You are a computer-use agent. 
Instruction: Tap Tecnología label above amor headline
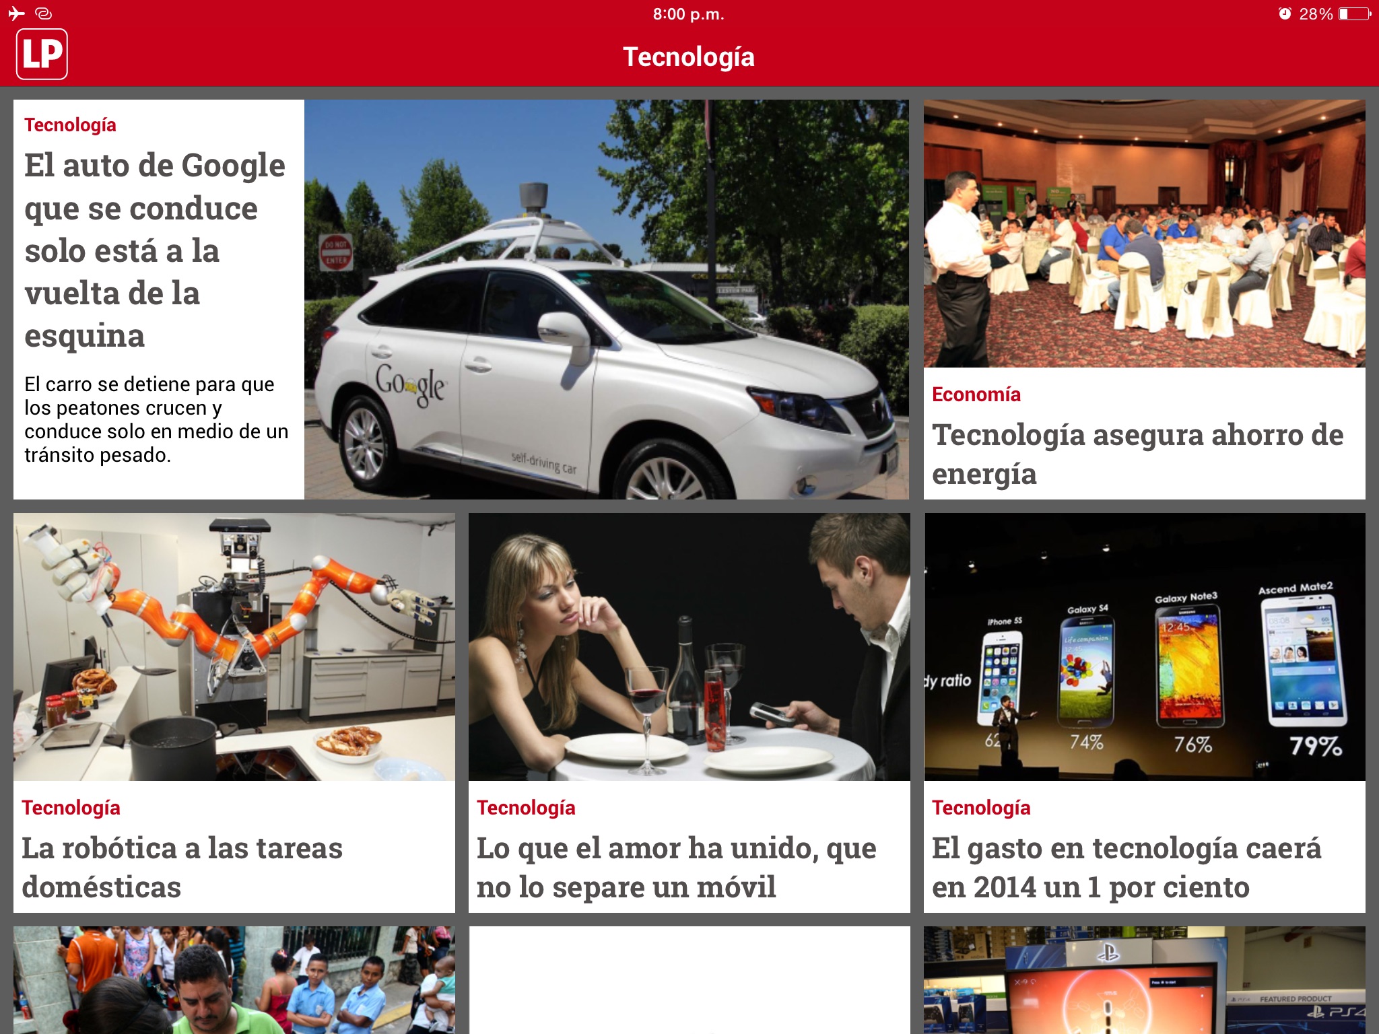point(526,808)
